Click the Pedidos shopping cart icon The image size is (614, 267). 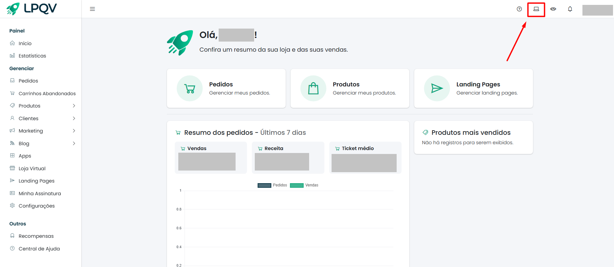[x=190, y=88]
